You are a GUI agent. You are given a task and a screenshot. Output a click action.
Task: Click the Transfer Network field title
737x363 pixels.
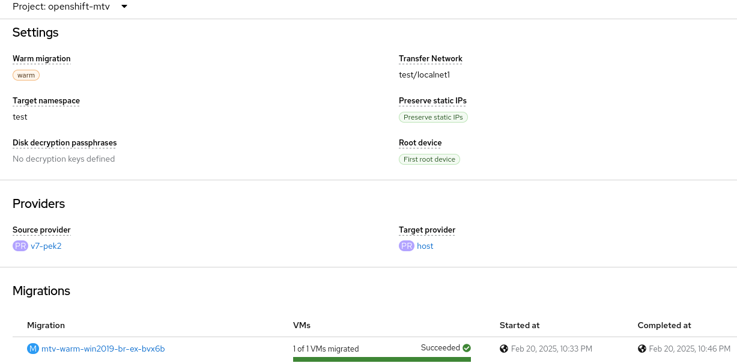(x=431, y=58)
